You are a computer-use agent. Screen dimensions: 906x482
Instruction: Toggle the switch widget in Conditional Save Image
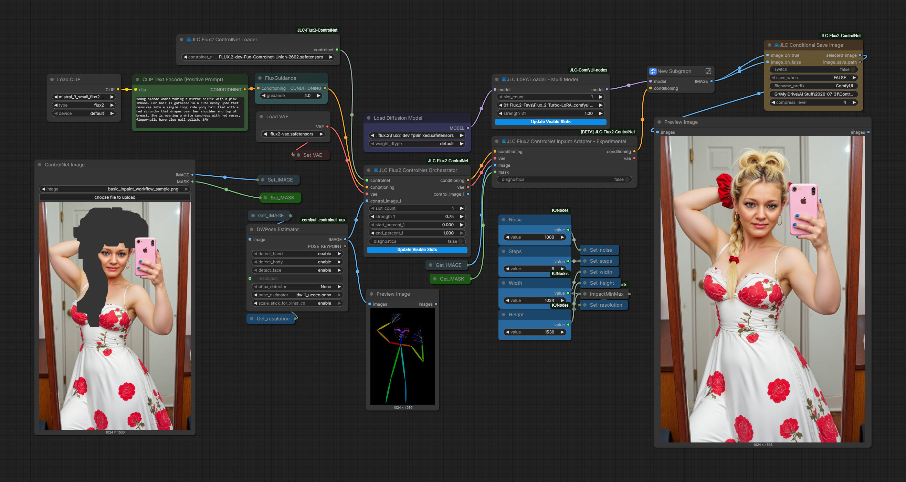point(813,69)
